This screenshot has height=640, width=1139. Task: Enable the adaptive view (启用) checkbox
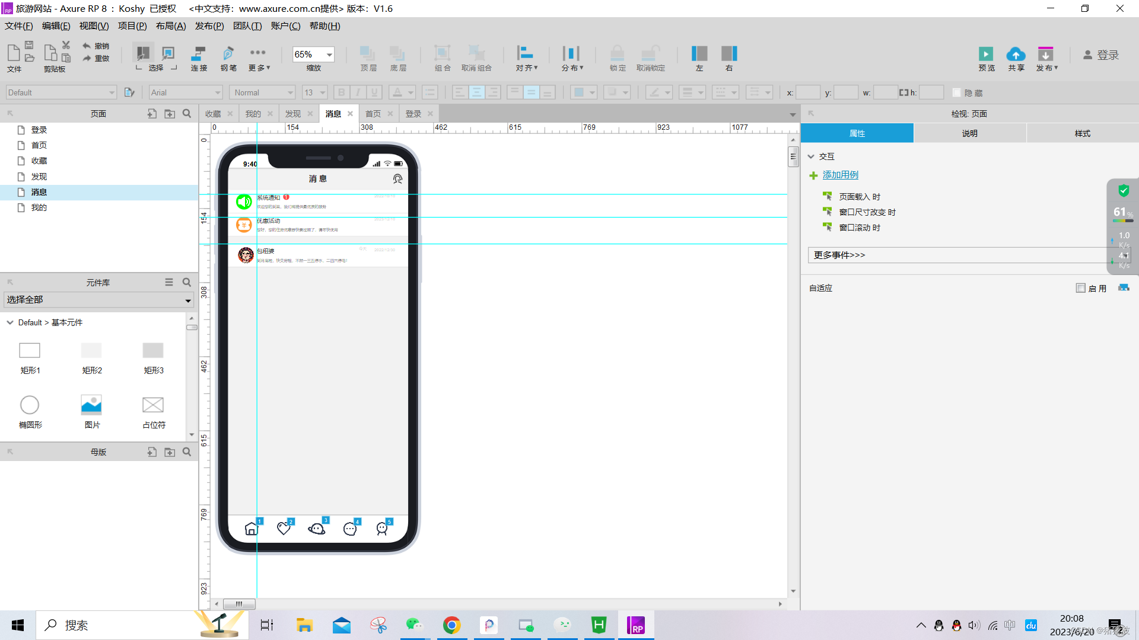point(1080,288)
